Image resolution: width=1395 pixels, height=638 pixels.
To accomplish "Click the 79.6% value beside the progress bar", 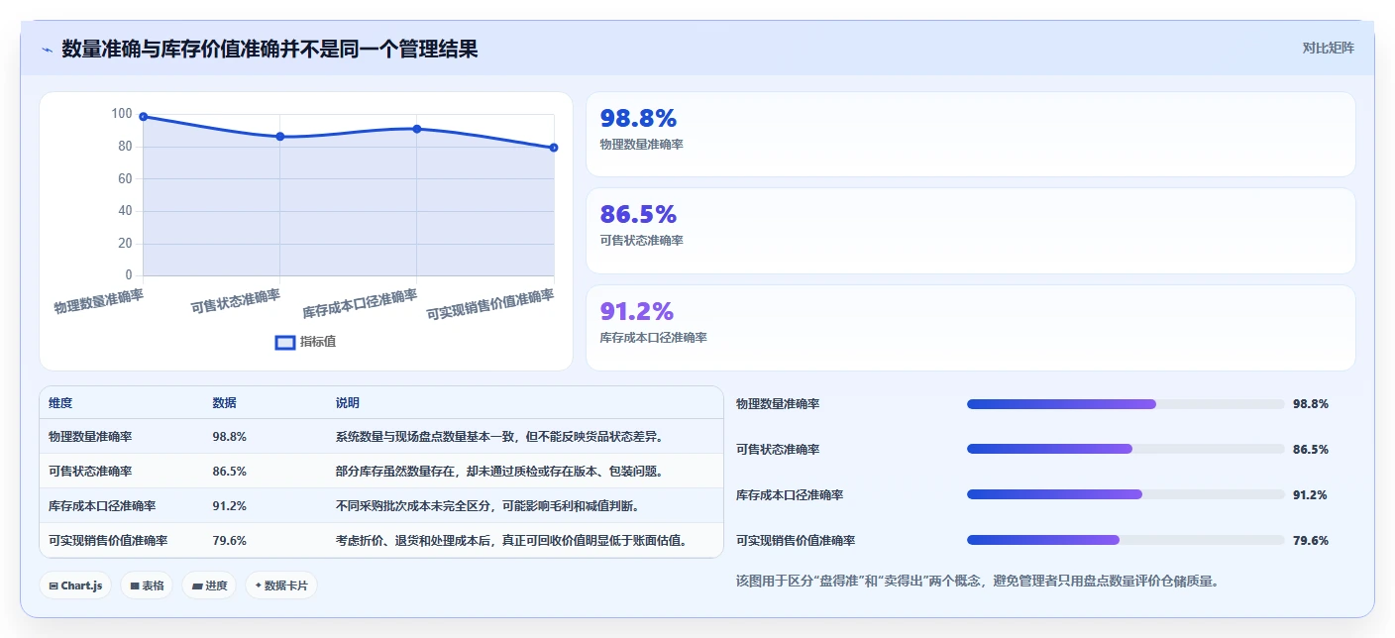I will [1311, 541].
